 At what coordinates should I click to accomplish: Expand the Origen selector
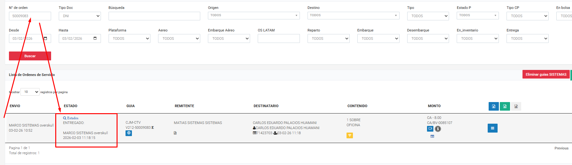[x=254, y=15]
